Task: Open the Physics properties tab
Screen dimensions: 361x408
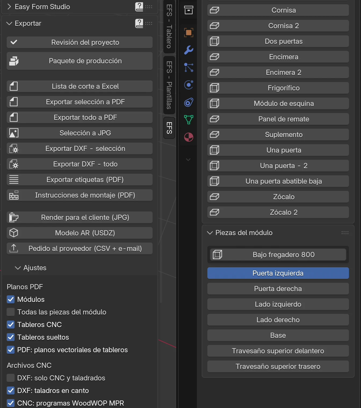Action: 189,85
